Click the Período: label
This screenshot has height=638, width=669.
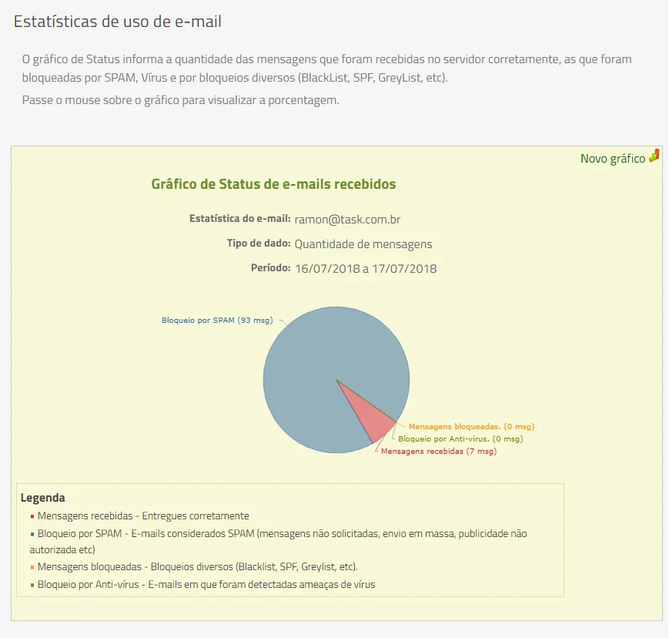tap(270, 268)
